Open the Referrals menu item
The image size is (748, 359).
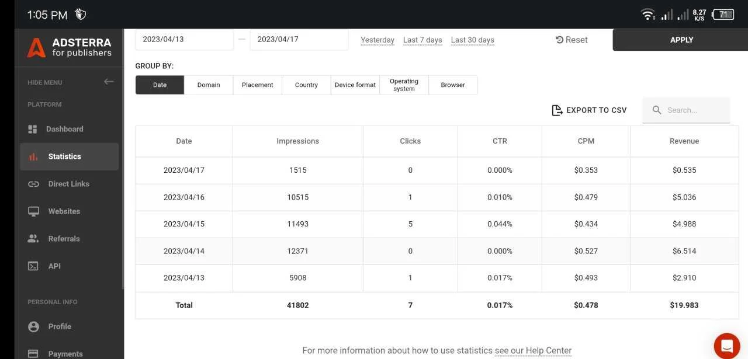tap(69, 239)
